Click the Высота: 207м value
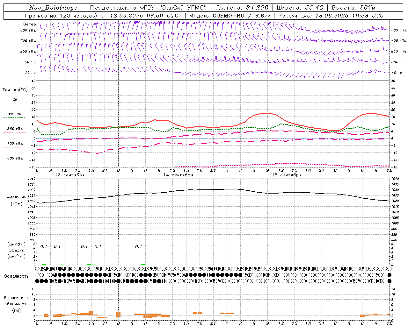This screenshot has width=408, height=326. [353, 8]
